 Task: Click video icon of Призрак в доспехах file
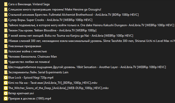click(6, 99)
